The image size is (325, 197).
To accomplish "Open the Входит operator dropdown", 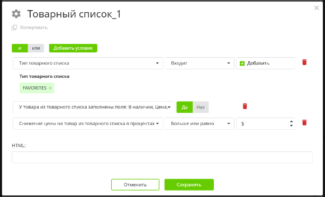I will [x=200, y=63].
